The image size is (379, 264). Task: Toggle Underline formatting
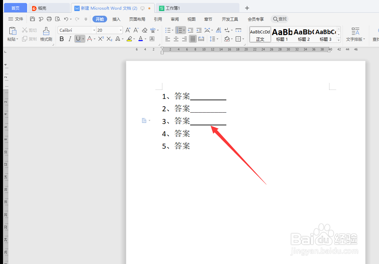point(78,39)
